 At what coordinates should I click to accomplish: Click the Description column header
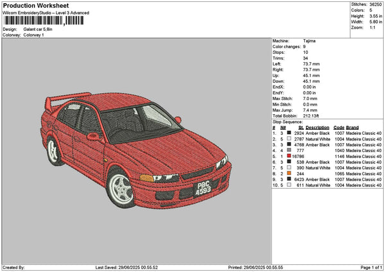(318, 127)
